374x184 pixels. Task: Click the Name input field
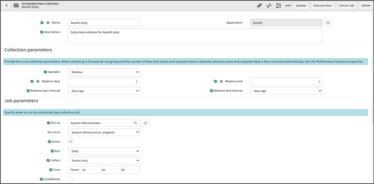pyautogui.click(x=104, y=23)
